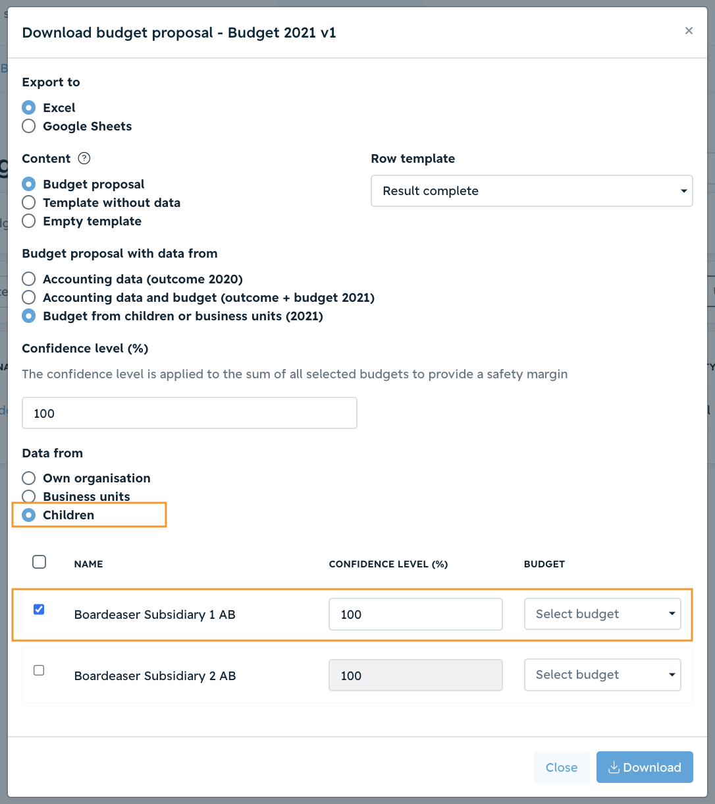Select Own organisation data source
715x804 pixels.
click(x=29, y=478)
